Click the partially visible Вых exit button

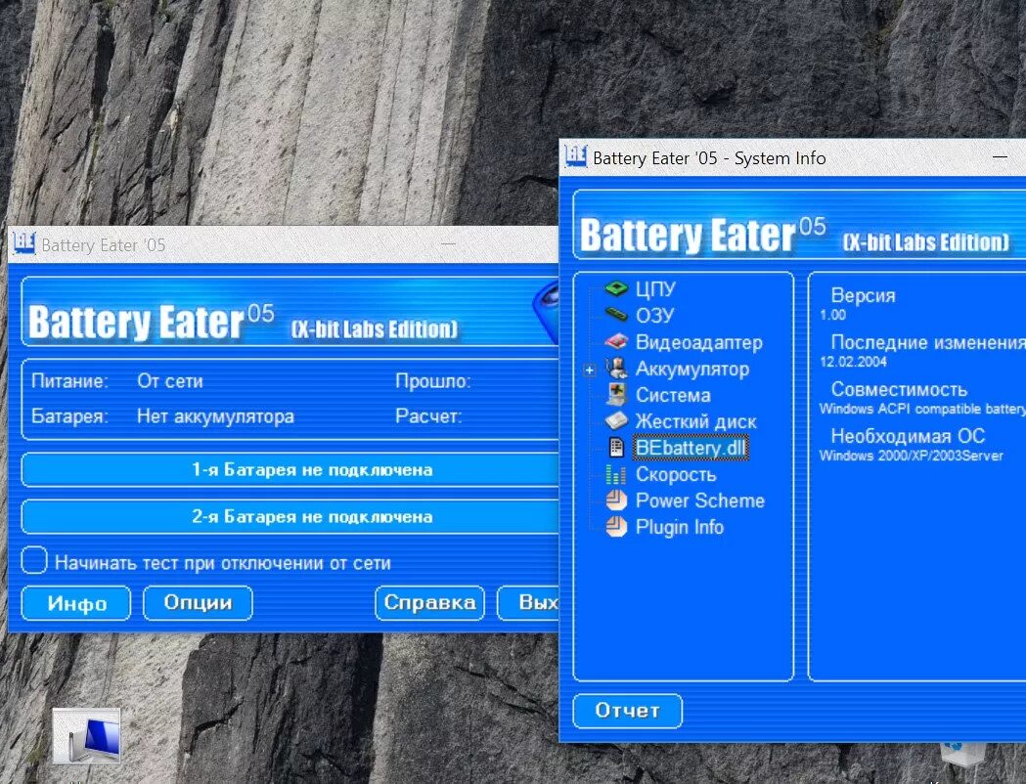tap(529, 603)
